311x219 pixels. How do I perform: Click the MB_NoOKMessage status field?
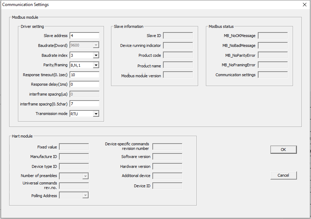point(273,36)
